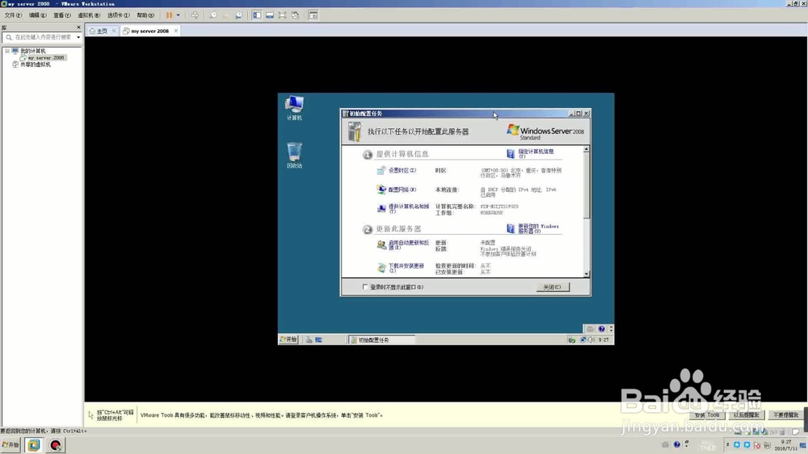Click the 更新您的 Windows 服务器 help link
This screenshot has height=454, width=808.
[538, 228]
